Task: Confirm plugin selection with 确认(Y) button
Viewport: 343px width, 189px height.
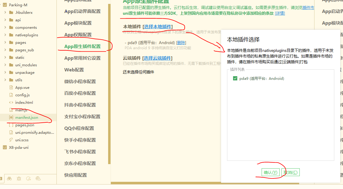Action: click(x=271, y=172)
